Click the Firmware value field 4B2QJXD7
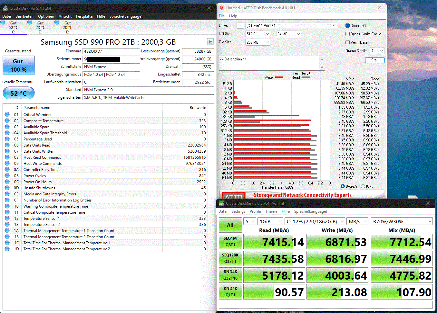The width and height of the screenshot is (437, 313). (x=112, y=51)
